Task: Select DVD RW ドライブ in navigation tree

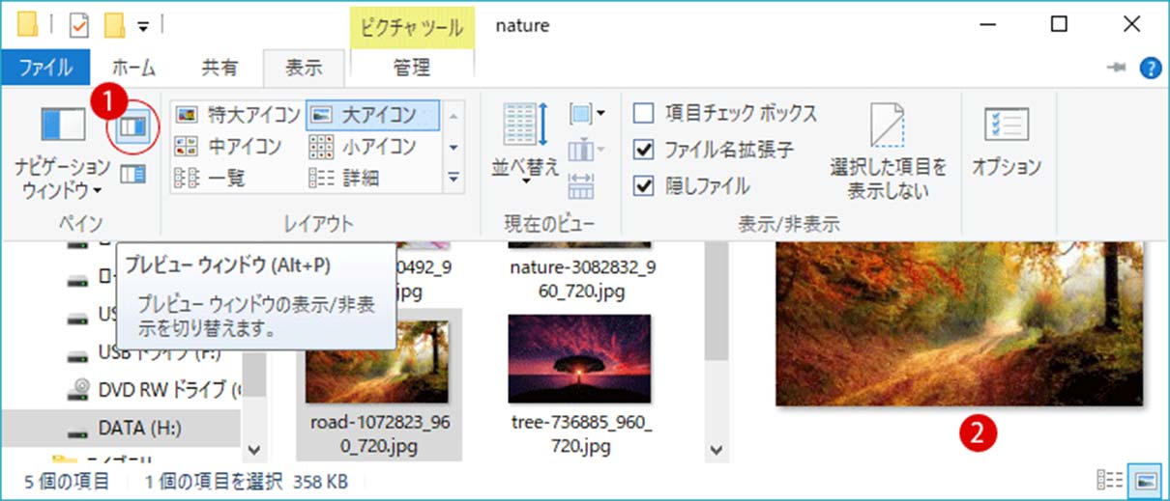Action: 155,390
